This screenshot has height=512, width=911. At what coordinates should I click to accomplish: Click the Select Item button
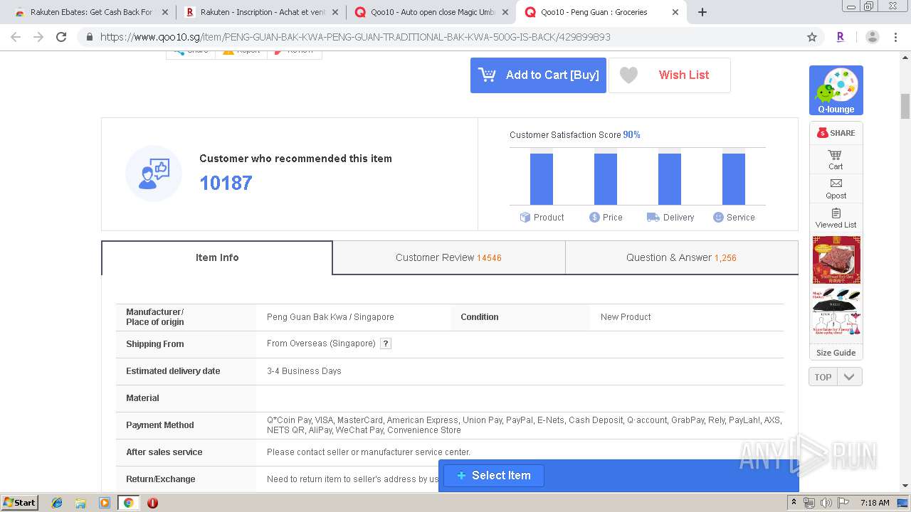494,476
